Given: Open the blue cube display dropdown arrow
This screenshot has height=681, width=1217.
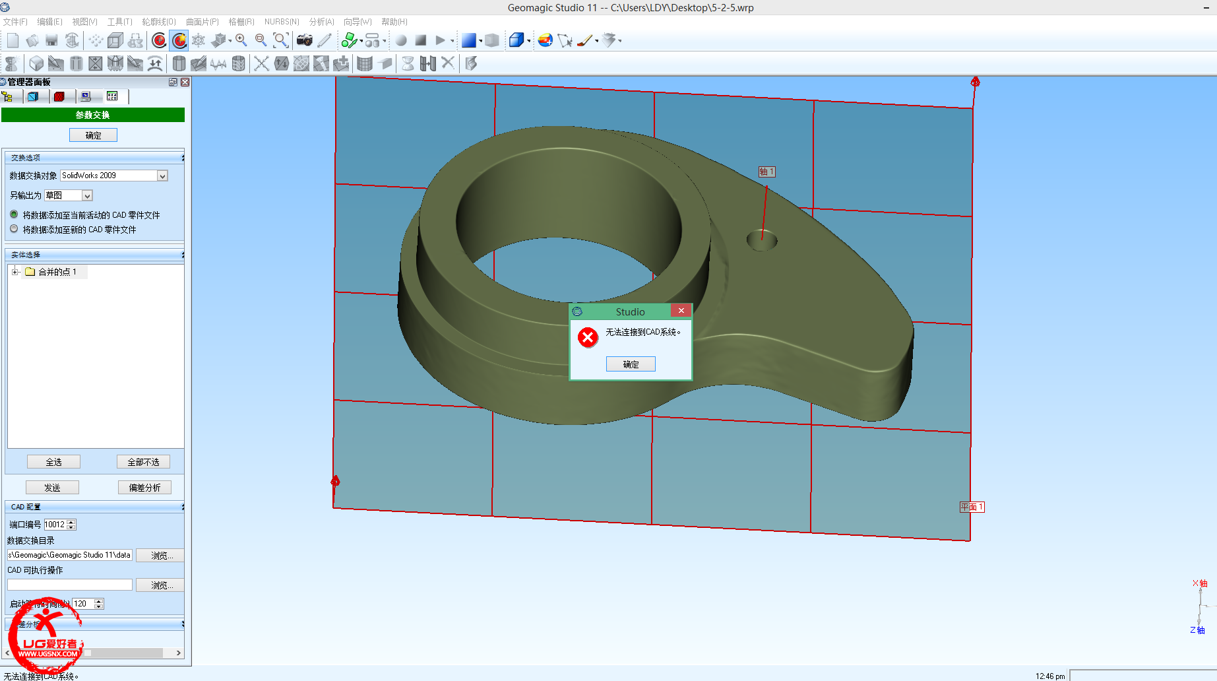Looking at the screenshot, I should click(529, 41).
